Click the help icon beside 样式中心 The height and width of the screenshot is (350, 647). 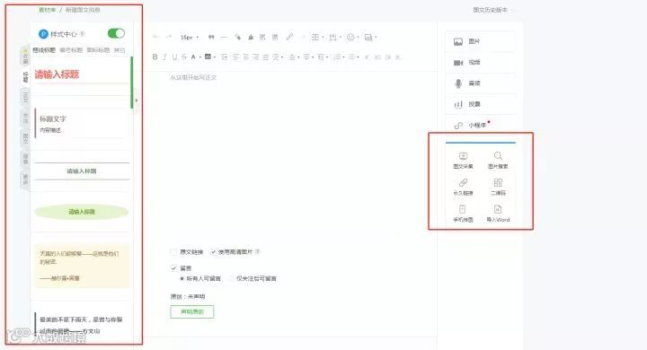click(x=82, y=34)
